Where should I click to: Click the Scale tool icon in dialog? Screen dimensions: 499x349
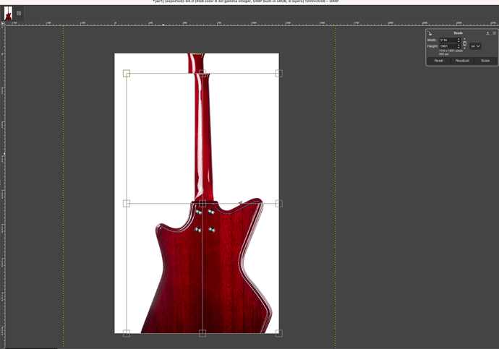430,33
